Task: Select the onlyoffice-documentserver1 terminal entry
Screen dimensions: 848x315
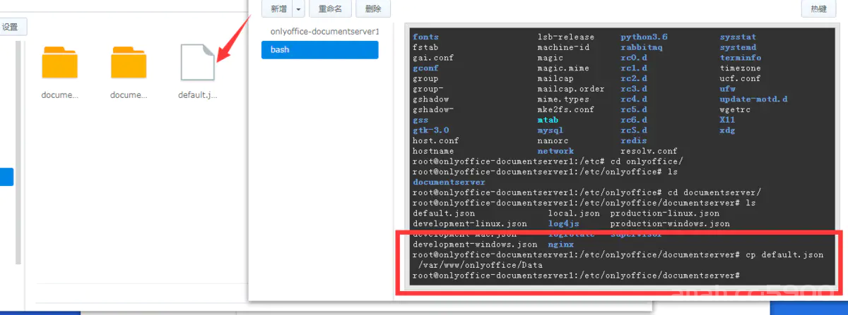Action: 325,32
